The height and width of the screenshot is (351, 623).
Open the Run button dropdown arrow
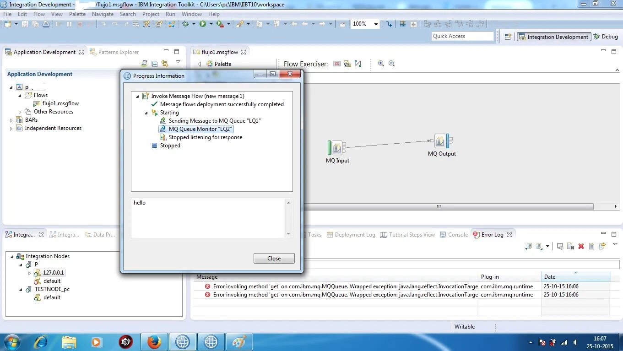(x=211, y=24)
